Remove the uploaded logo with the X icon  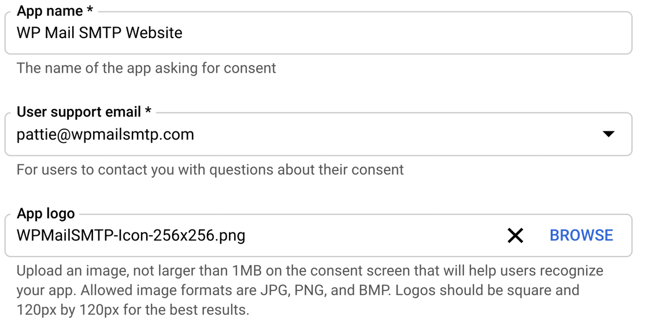tap(515, 236)
